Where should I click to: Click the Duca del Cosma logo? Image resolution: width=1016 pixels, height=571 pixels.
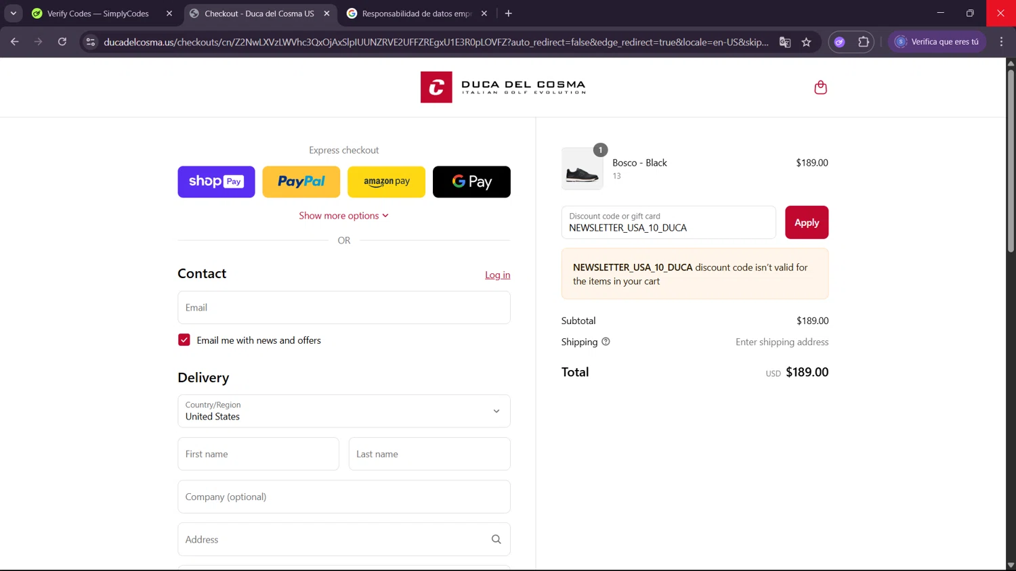coord(503,87)
